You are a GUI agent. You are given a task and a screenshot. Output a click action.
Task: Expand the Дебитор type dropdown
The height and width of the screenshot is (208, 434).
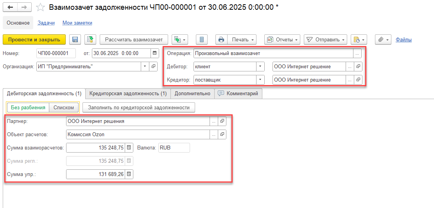click(260, 67)
